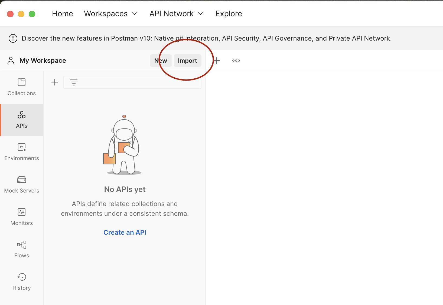This screenshot has height=305, width=443.
Task: Click the green macOS fullscreen button
Action: click(x=32, y=14)
